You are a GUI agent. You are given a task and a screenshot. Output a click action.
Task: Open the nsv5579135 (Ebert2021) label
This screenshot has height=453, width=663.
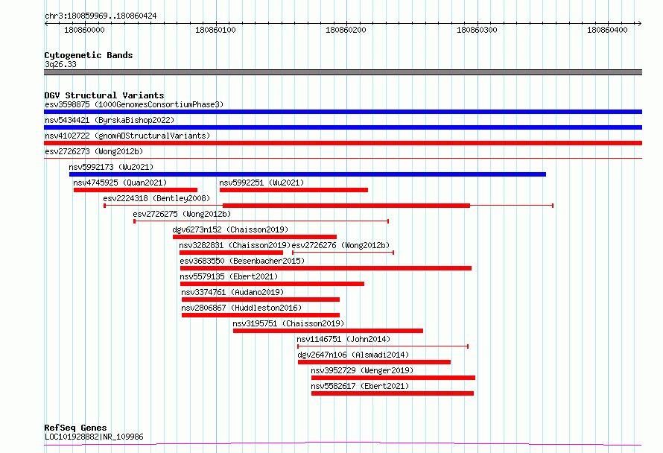tap(229, 276)
